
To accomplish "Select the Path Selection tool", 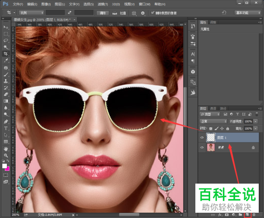I will tap(6, 135).
